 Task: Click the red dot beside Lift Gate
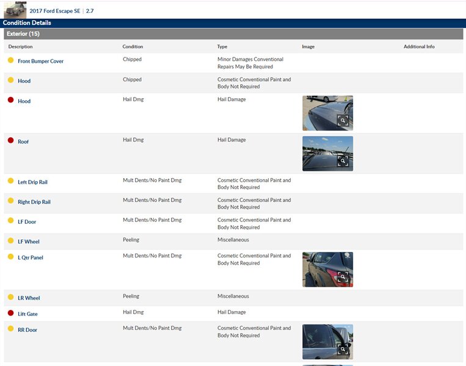point(11,313)
